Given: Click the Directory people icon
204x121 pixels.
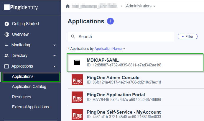Looking at the screenshot, I should tap(6, 56).
